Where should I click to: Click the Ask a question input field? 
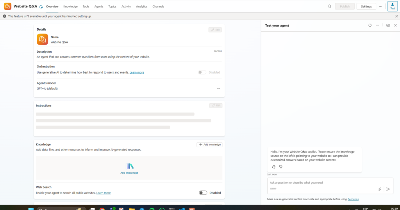click(320, 183)
